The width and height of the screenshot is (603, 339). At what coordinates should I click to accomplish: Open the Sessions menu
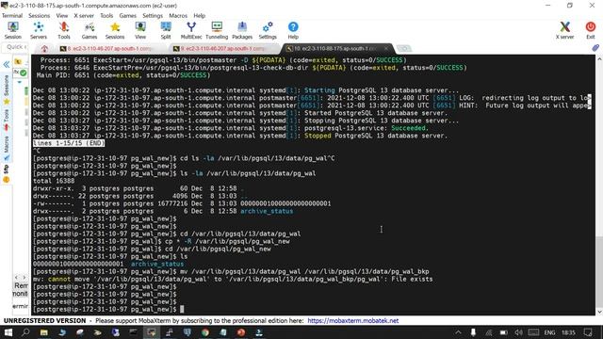click(40, 16)
